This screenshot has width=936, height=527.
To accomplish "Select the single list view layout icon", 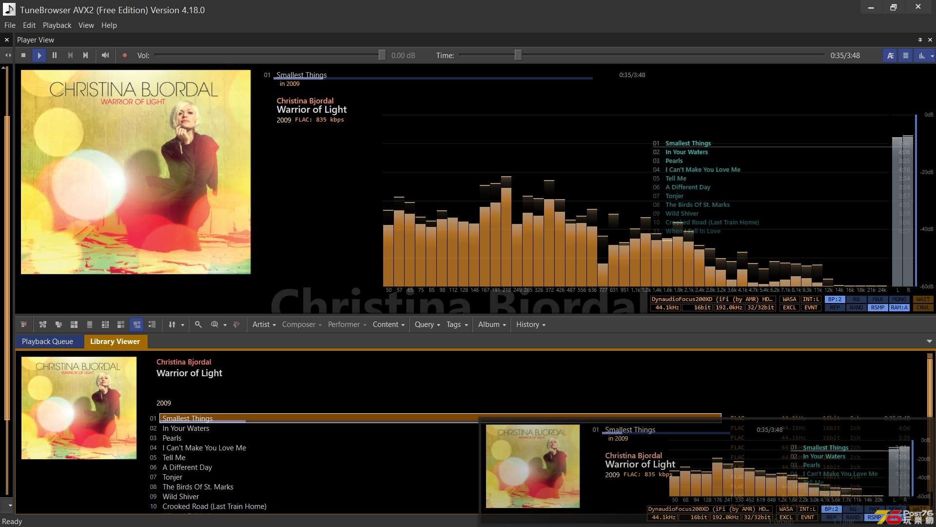I will coord(90,324).
